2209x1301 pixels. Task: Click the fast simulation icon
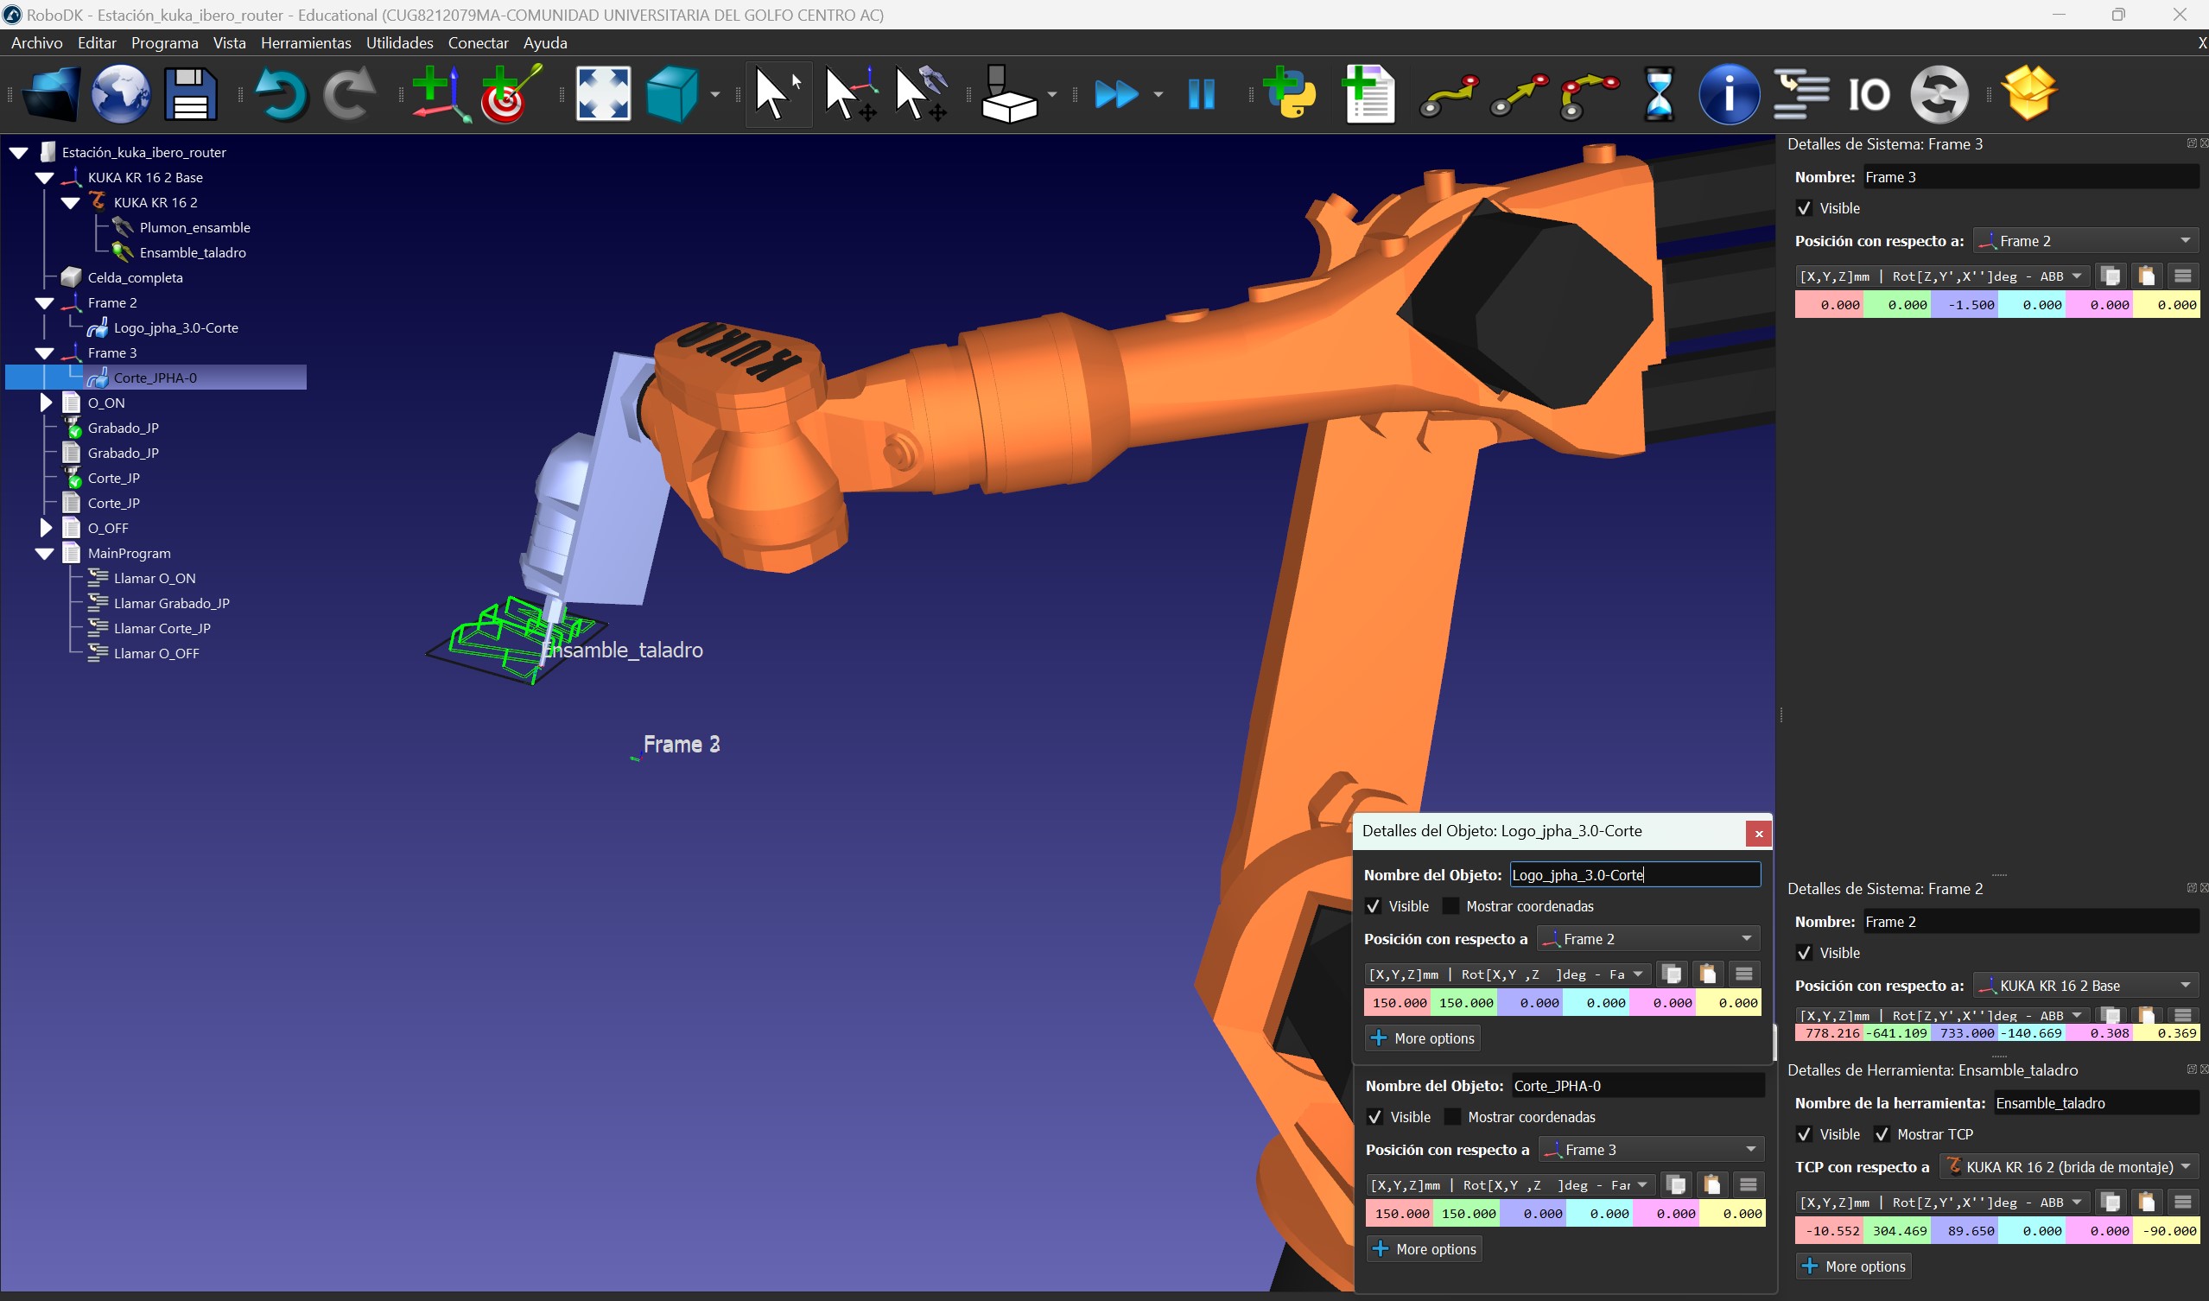tap(1116, 94)
